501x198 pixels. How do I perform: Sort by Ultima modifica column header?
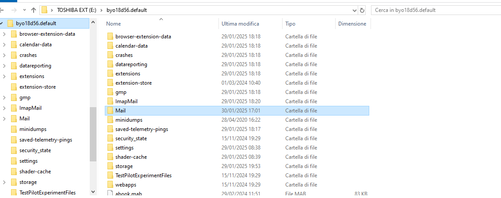pyautogui.click(x=240, y=24)
